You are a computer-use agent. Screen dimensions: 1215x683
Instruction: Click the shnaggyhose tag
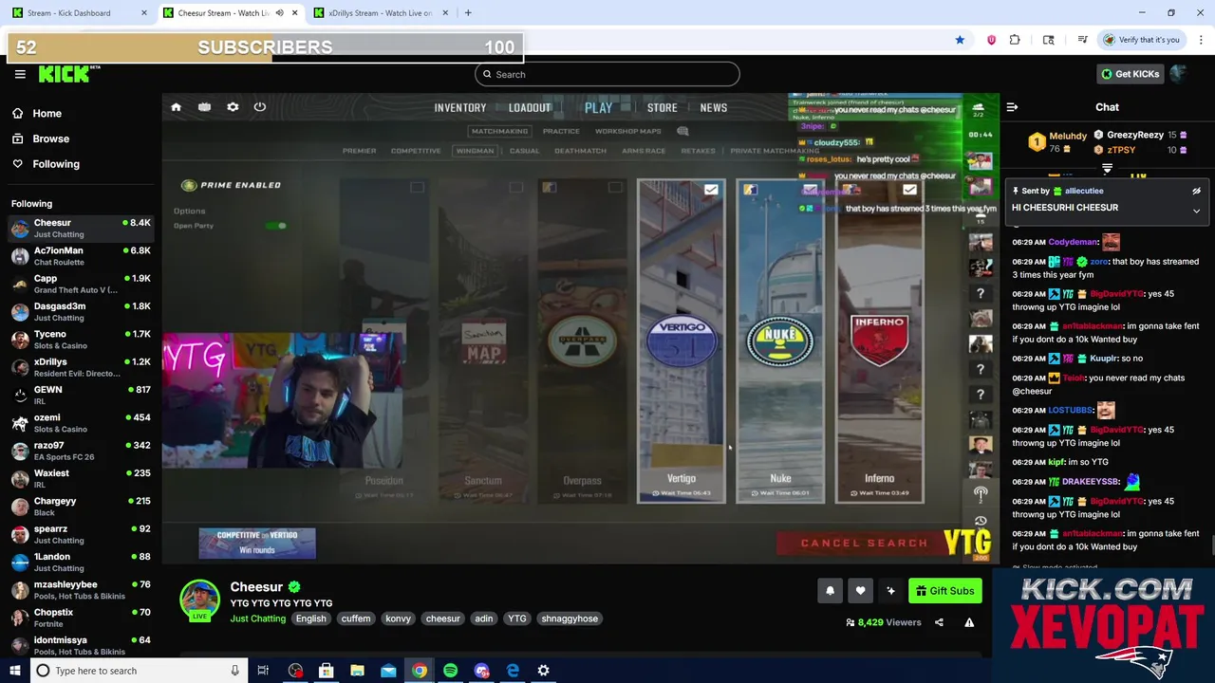[570, 618]
